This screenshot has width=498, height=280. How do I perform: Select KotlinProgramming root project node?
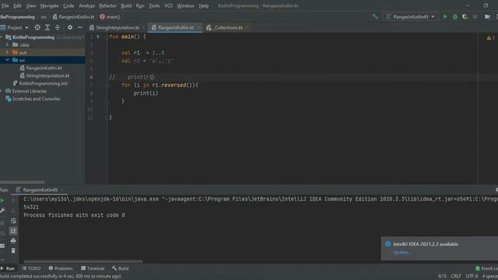(x=33, y=37)
